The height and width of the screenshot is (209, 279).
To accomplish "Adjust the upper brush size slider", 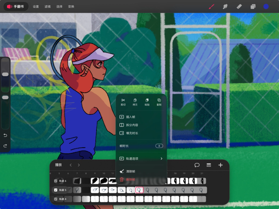I will point(5,74).
